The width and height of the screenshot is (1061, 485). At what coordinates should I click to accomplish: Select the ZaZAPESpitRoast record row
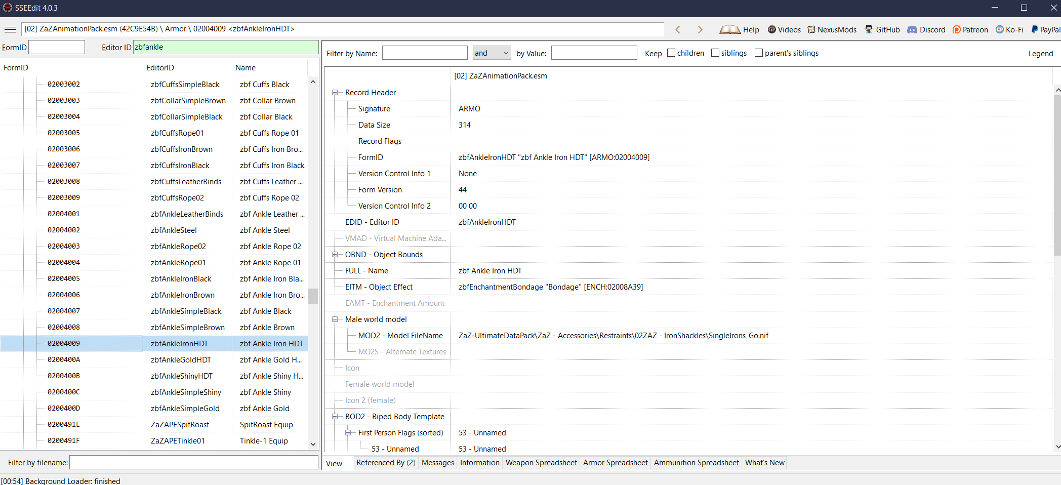(x=154, y=425)
